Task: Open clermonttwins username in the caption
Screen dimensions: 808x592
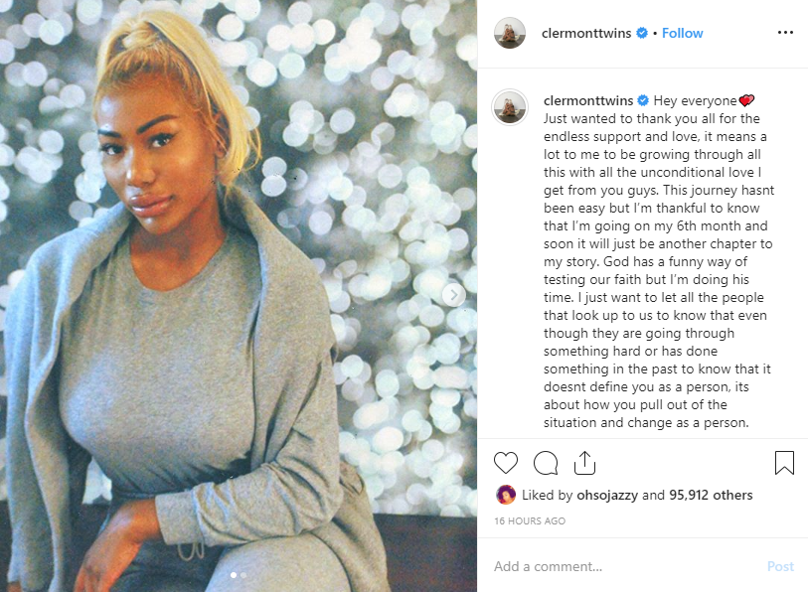Action: pos(588,100)
